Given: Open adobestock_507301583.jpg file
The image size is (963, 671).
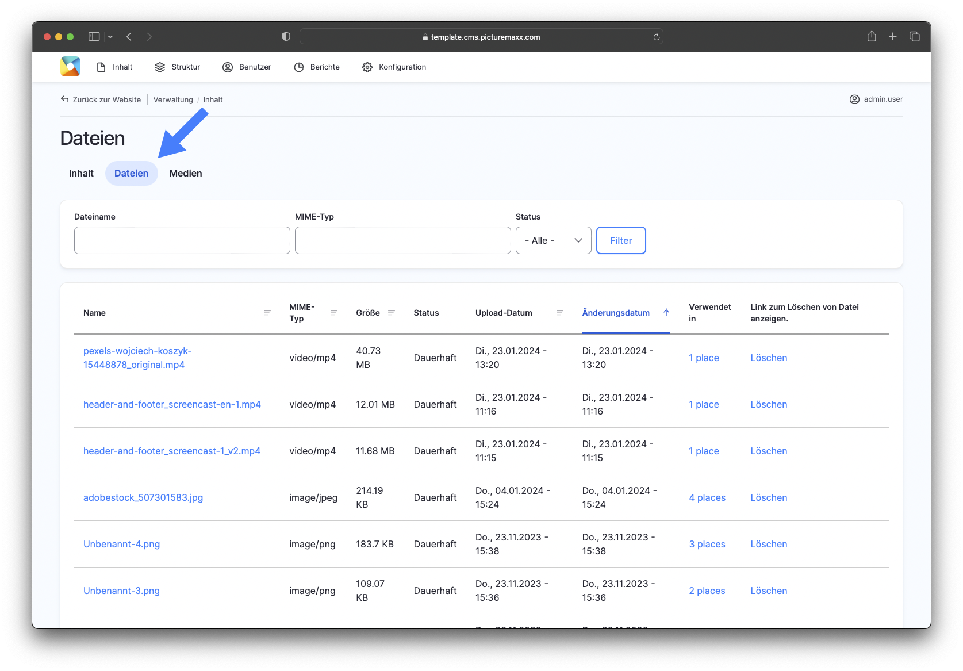Looking at the screenshot, I should pyautogui.click(x=143, y=497).
